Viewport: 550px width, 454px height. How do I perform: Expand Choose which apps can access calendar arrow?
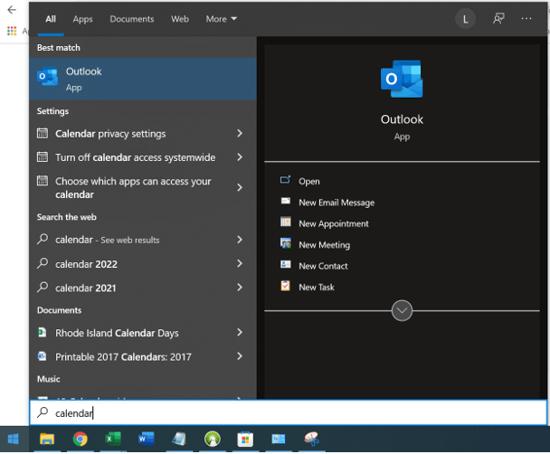point(240,187)
